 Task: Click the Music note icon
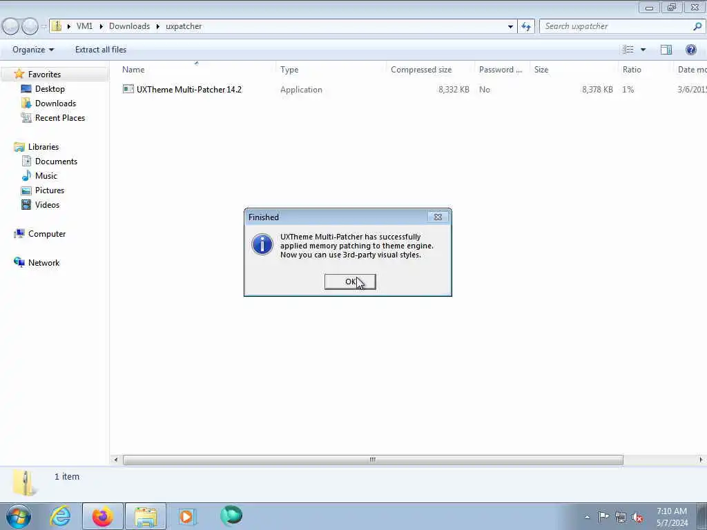pyautogui.click(x=27, y=176)
